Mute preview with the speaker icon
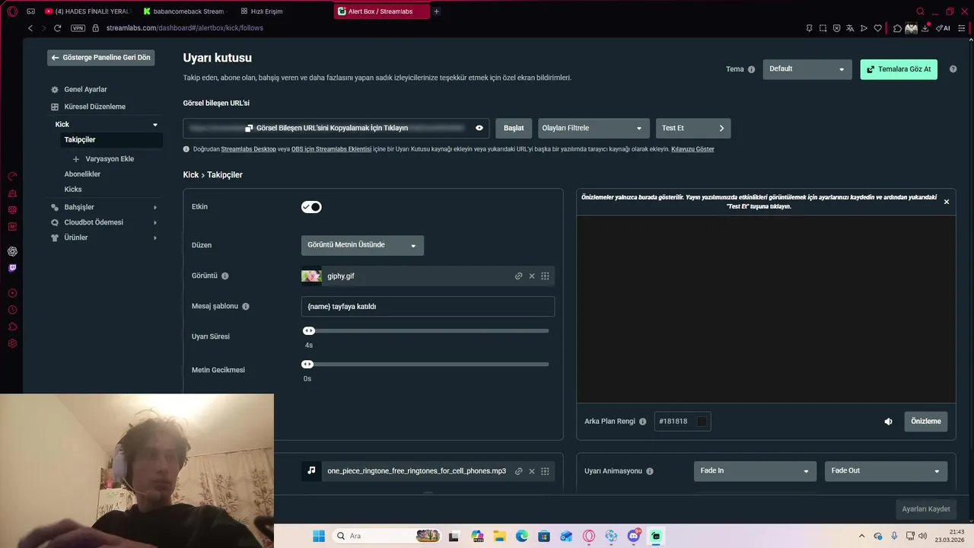Viewport: 974px width, 548px height. tap(888, 422)
